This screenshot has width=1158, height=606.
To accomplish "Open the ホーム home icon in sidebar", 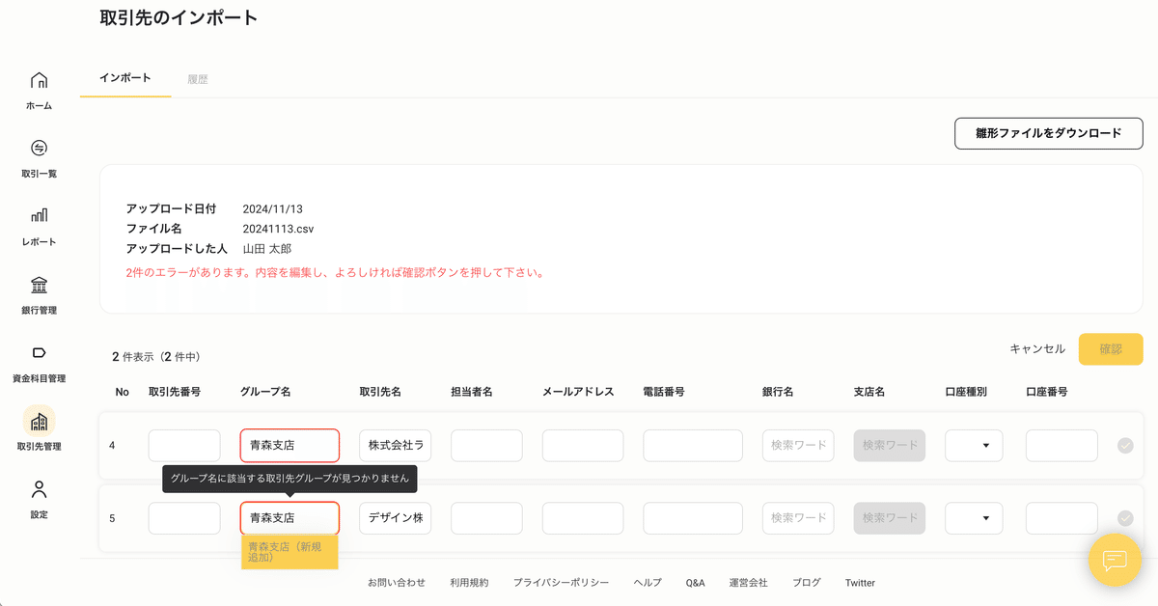I will pyautogui.click(x=39, y=80).
